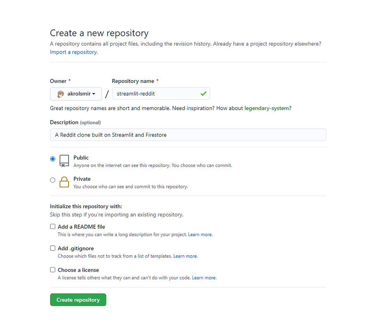Screen dimensions: 378x329
Task: Tick the Add .gitignore checkbox
Action: point(53,248)
